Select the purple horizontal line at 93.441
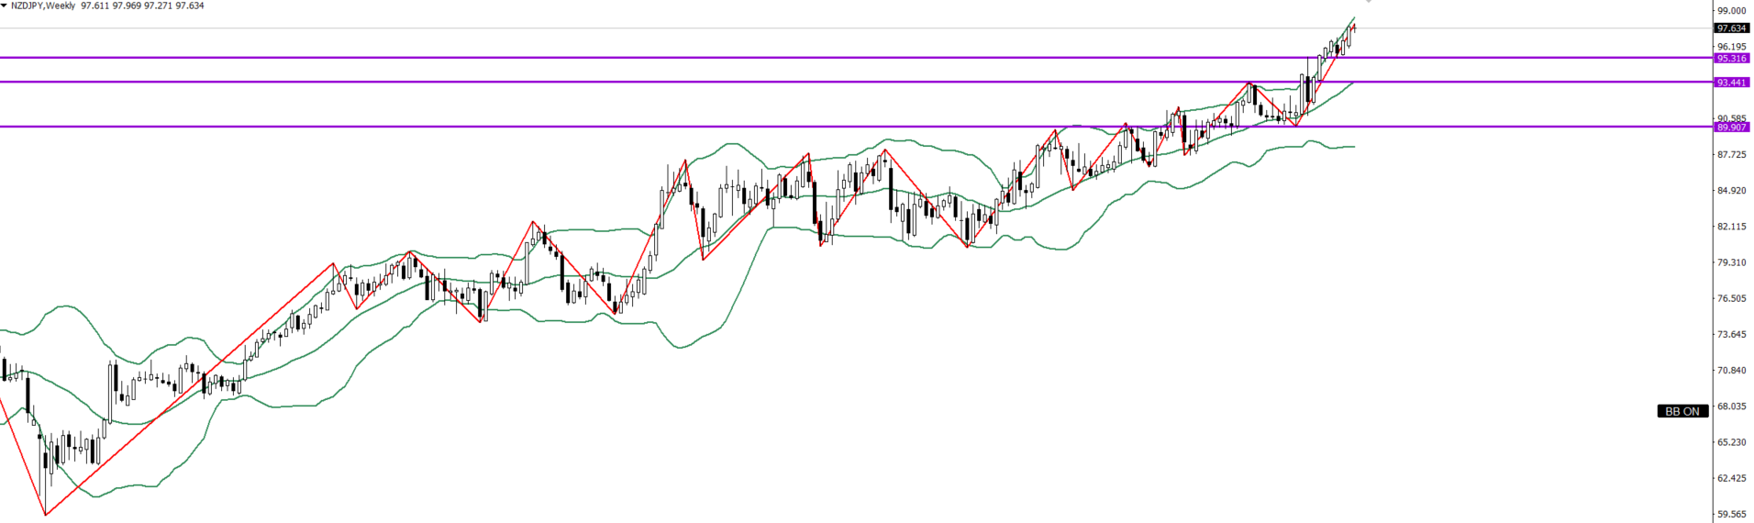The width and height of the screenshot is (1754, 523). (x=642, y=82)
